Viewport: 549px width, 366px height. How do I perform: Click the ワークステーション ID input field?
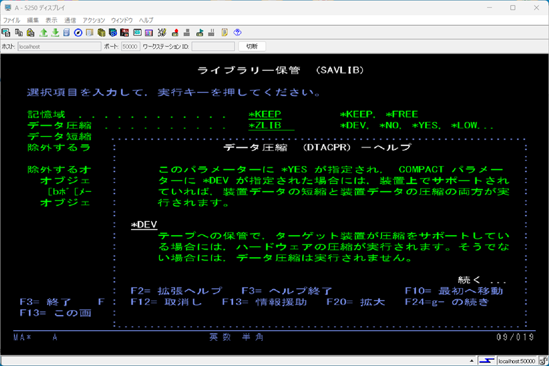(x=213, y=47)
